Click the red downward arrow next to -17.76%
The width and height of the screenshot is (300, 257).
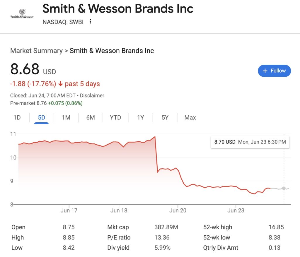click(x=60, y=84)
